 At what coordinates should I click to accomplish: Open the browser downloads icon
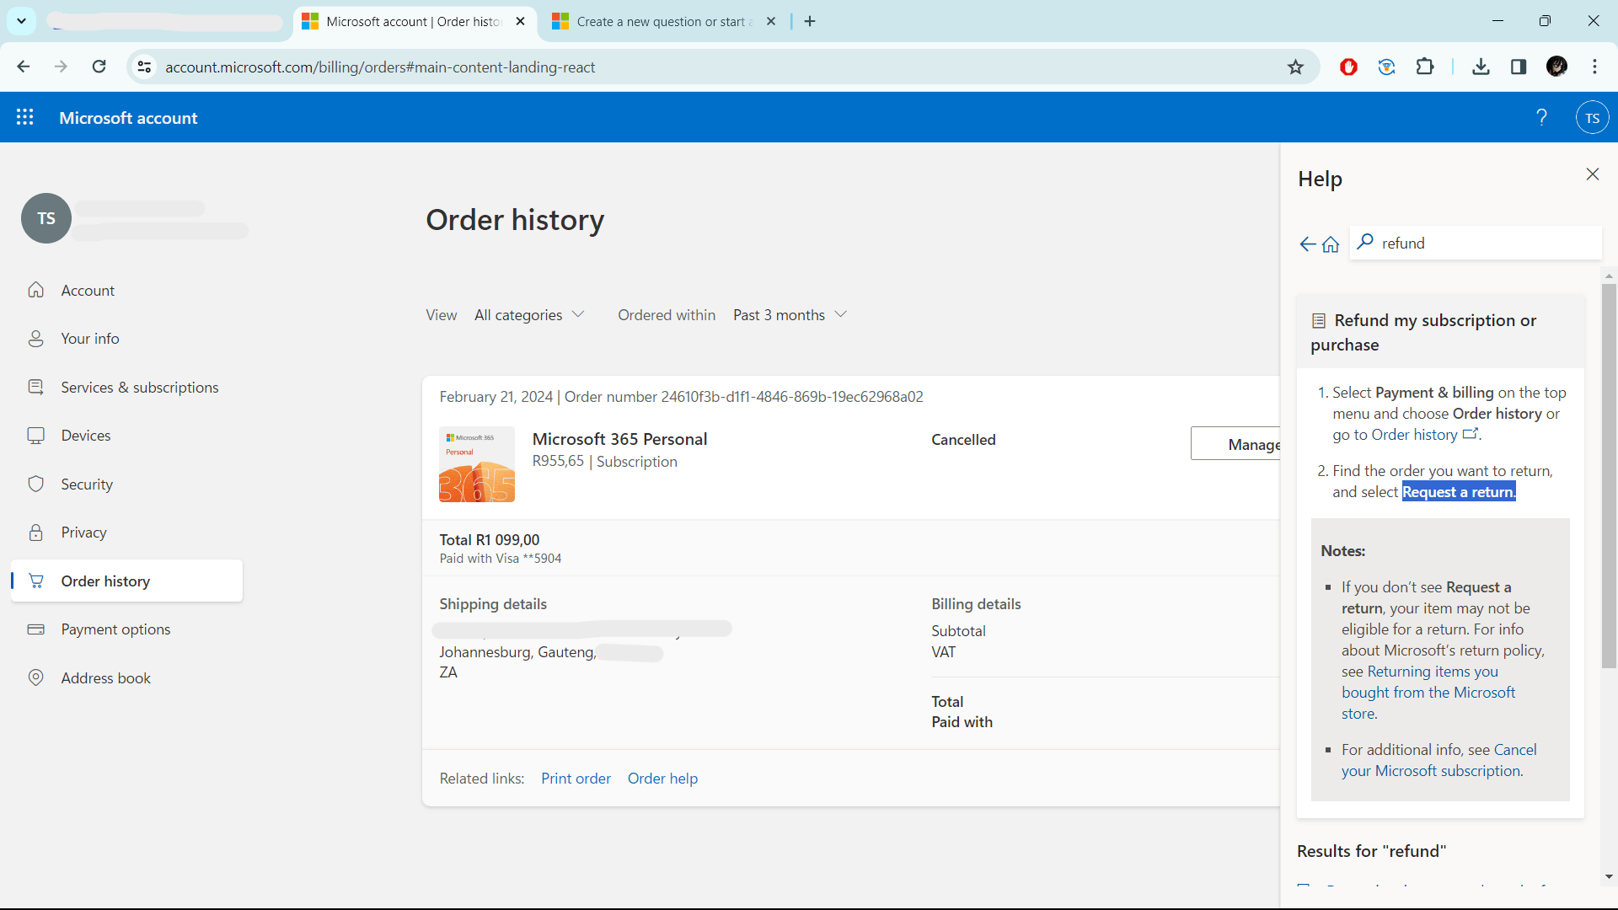tap(1481, 67)
